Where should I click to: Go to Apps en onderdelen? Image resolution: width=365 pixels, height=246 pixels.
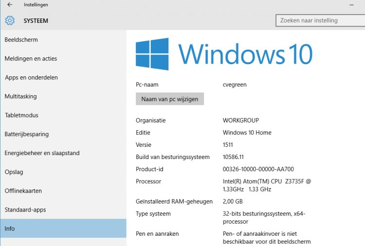(x=31, y=78)
